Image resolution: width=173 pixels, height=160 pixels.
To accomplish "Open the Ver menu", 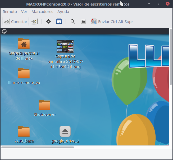I will 24,12.
